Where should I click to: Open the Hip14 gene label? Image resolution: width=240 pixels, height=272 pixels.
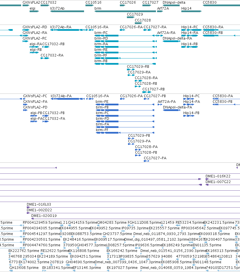[186, 8]
